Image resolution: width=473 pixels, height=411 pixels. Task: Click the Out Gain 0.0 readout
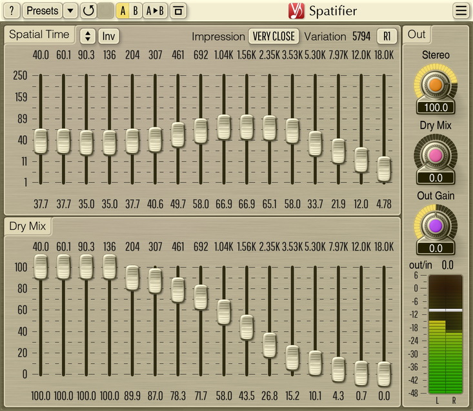[x=436, y=248]
